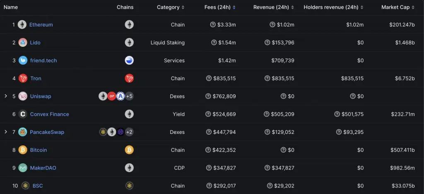Click the help icon beside Convex holders revenue
This screenshot has width=424, height=194.
pyautogui.click(x=337, y=114)
